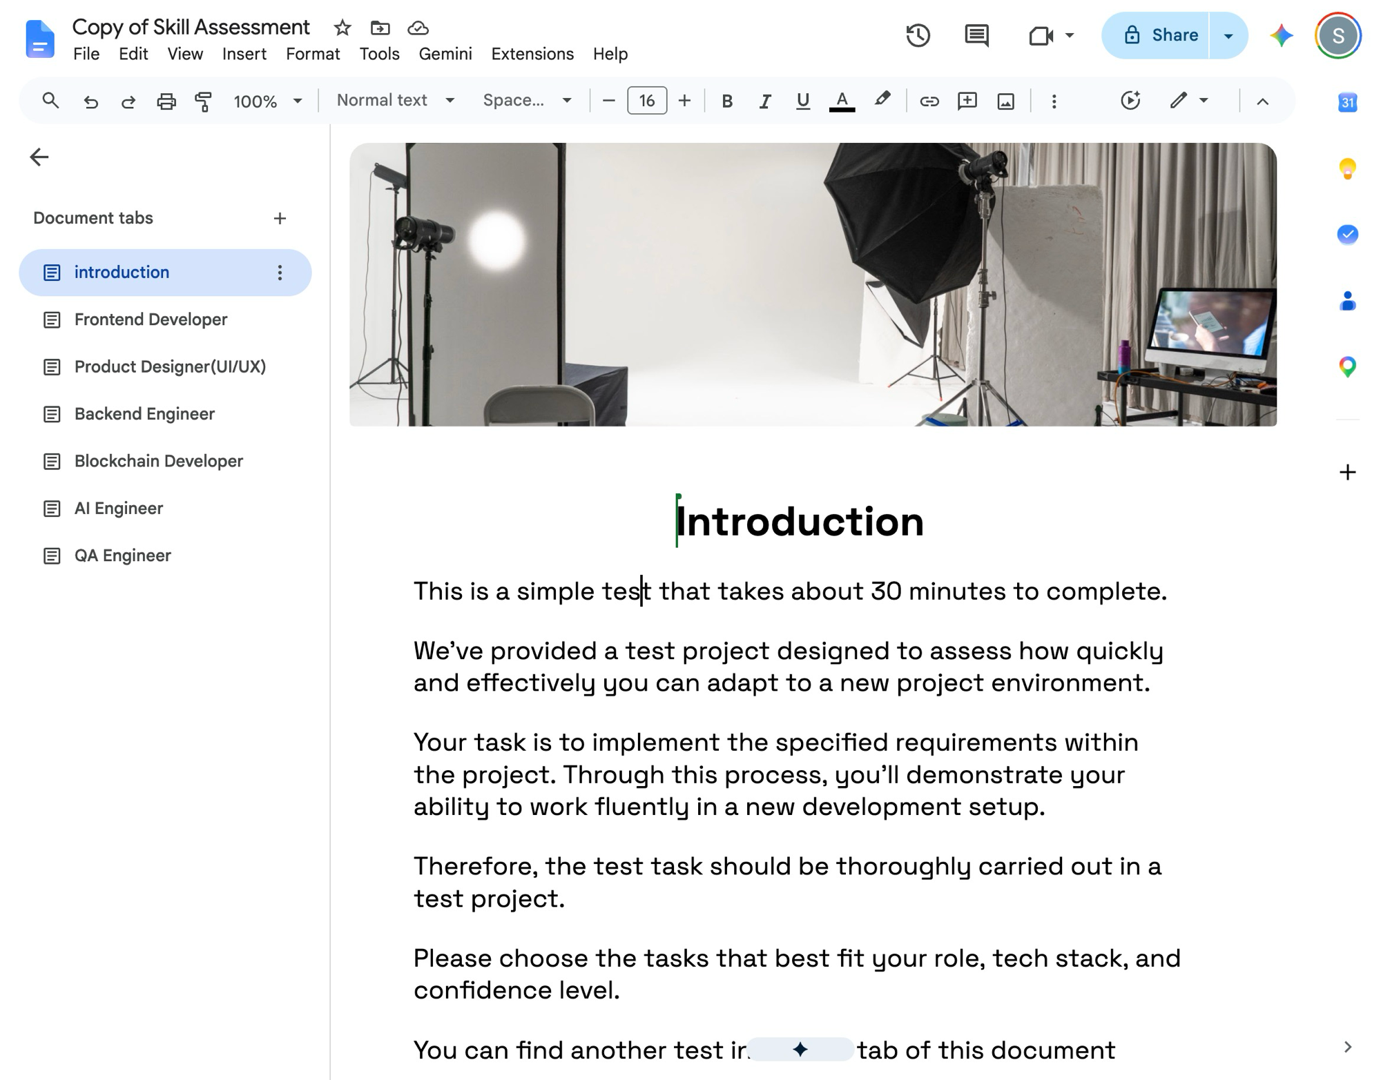1381x1080 pixels.
Task: Open Google Maps side panel
Action: point(1347,366)
